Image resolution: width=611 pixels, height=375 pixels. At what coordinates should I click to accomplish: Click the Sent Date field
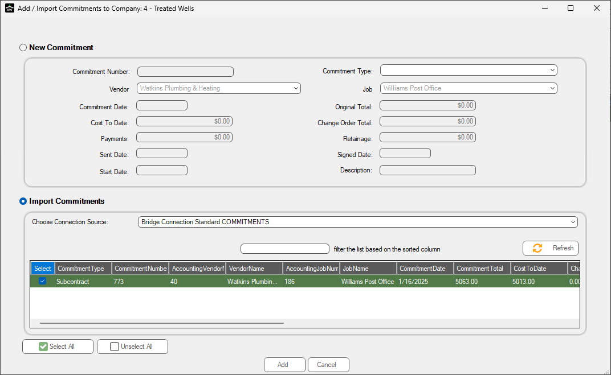tap(162, 153)
